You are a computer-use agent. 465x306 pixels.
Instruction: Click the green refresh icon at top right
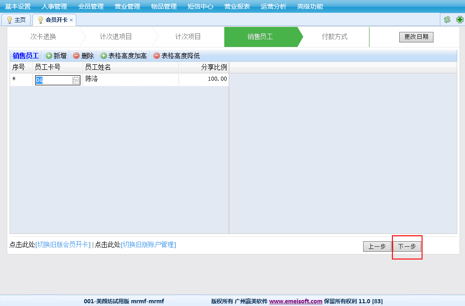pos(447,20)
